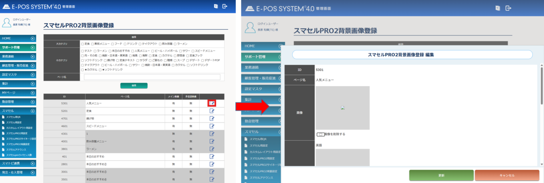Open スマセルPRO2サイネージ設定 in the list page sidebar

(21, 139)
